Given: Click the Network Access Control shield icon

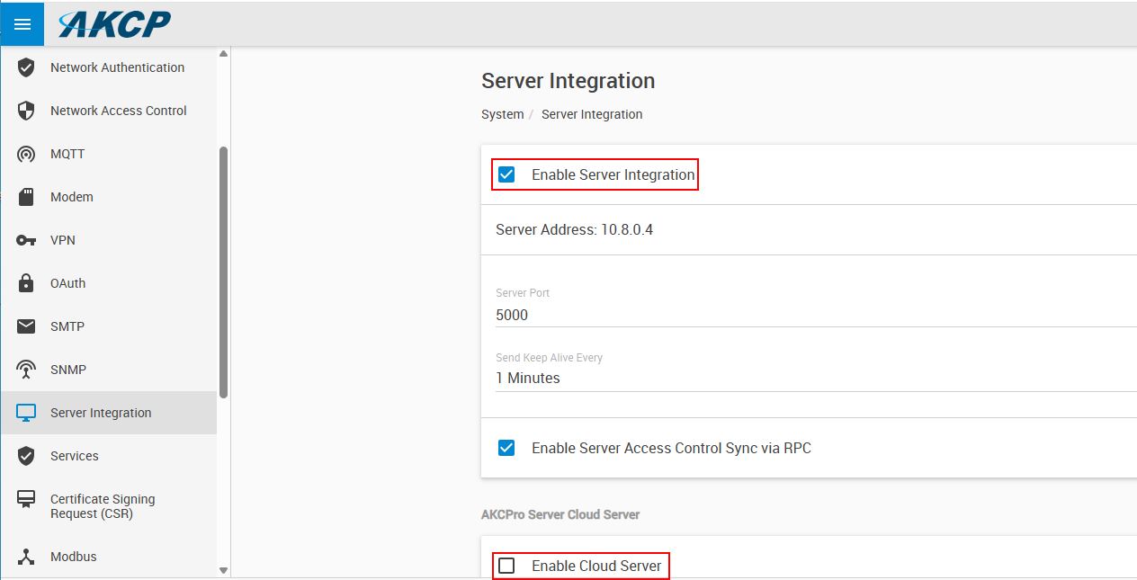Looking at the screenshot, I should click(26, 111).
